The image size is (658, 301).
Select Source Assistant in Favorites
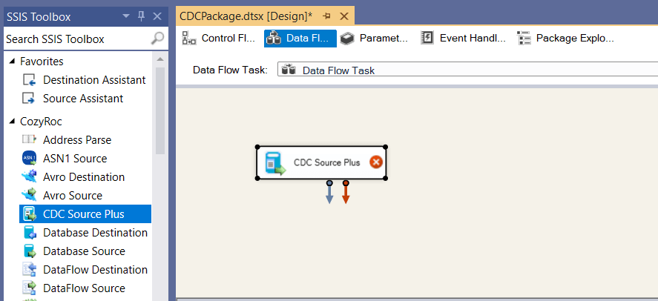[x=82, y=99]
